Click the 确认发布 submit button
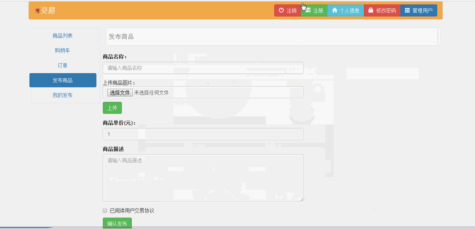The height and width of the screenshot is (229, 475). pyautogui.click(x=117, y=223)
